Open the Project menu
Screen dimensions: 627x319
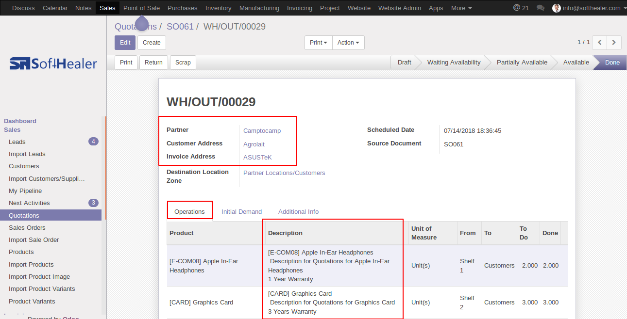[330, 8]
